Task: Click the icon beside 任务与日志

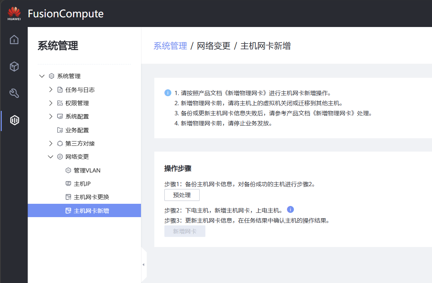Action: pyautogui.click(x=60, y=90)
